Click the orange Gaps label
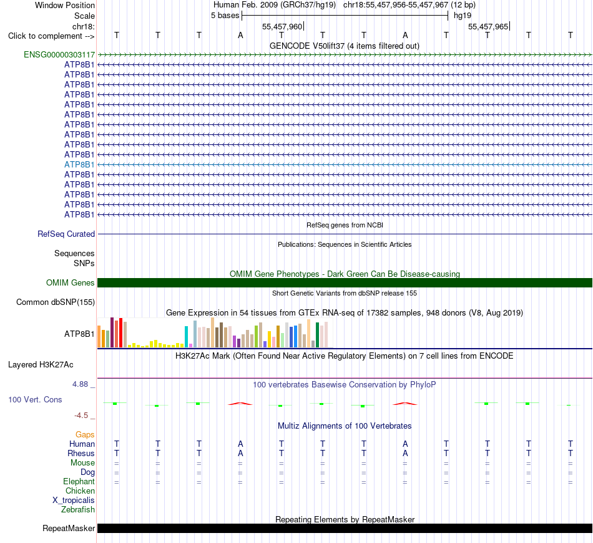This screenshot has height=543, width=593. tap(85, 435)
